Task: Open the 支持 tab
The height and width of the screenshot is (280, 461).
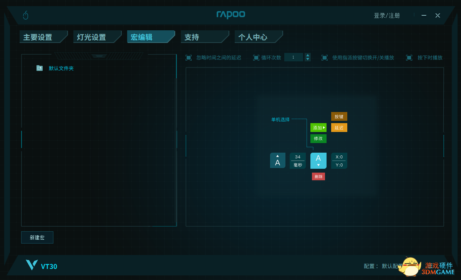Action: [205, 37]
